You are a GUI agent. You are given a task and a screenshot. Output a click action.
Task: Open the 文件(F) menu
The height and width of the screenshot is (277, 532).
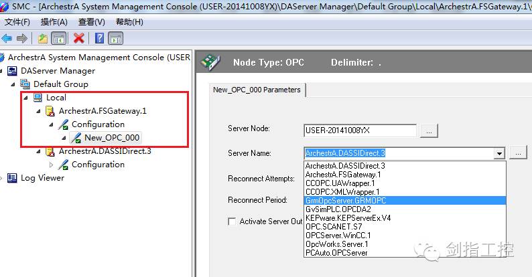pos(17,22)
